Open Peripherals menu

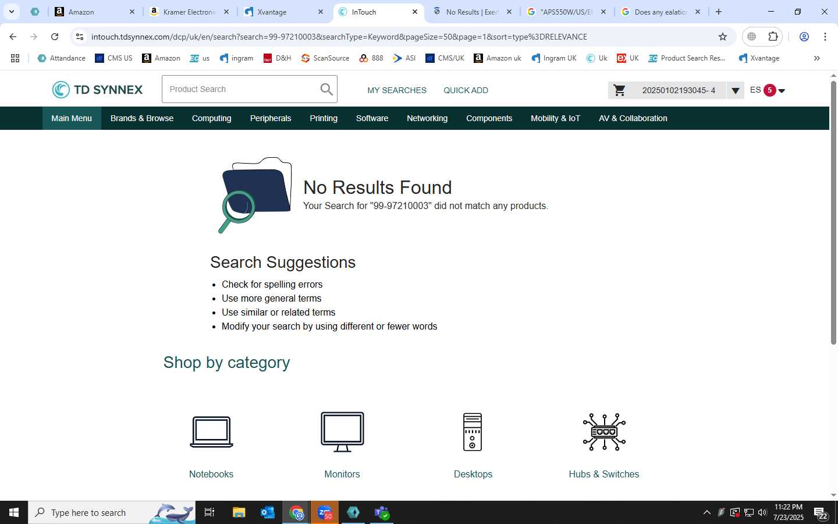coord(271,118)
